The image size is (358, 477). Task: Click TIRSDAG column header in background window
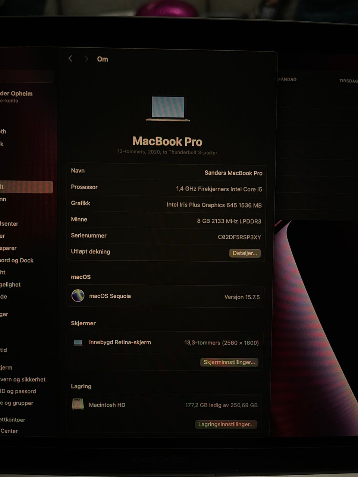click(x=348, y=81)
